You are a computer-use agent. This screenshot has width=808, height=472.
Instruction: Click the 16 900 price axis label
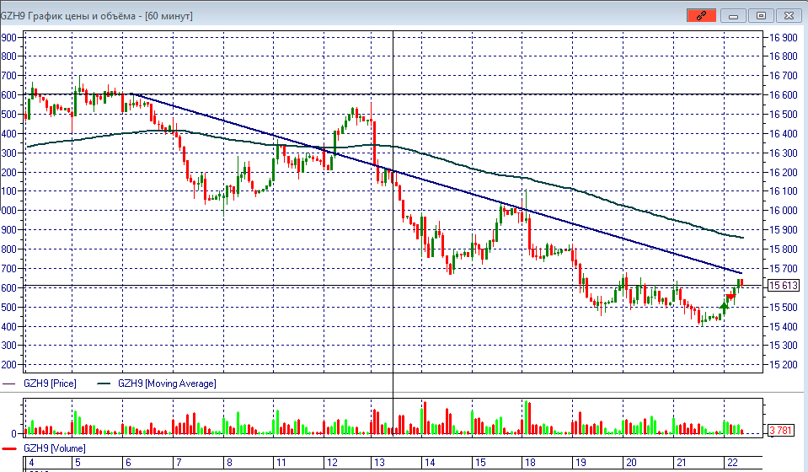pos(781,38)
